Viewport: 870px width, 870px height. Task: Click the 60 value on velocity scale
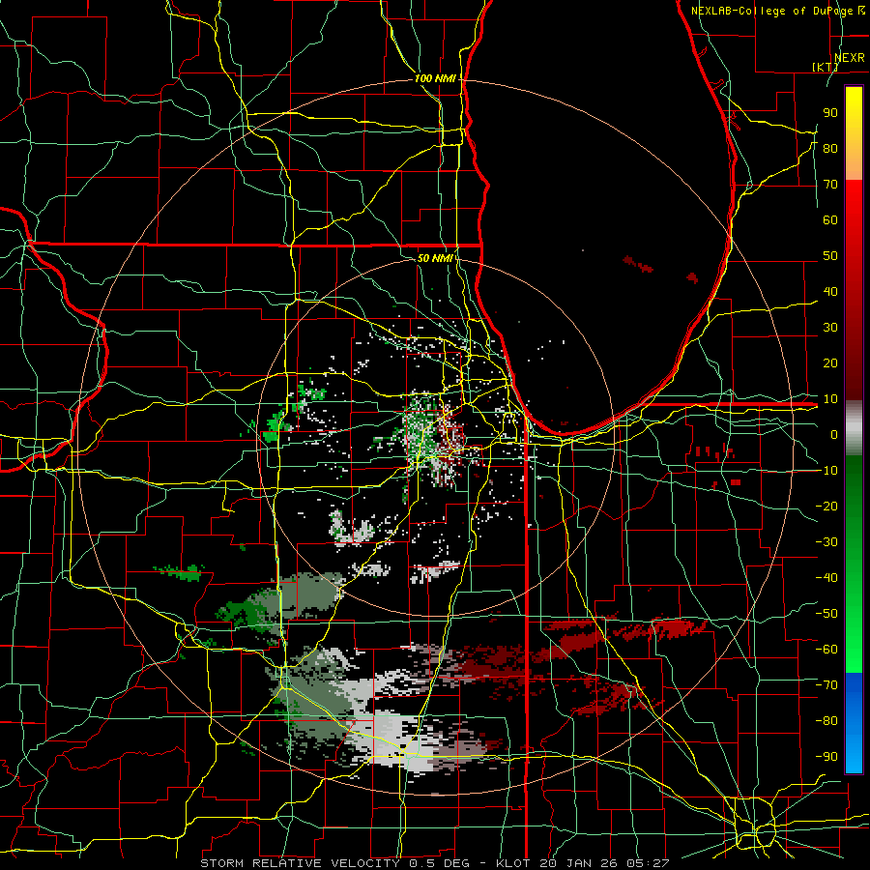pos(830,219)
